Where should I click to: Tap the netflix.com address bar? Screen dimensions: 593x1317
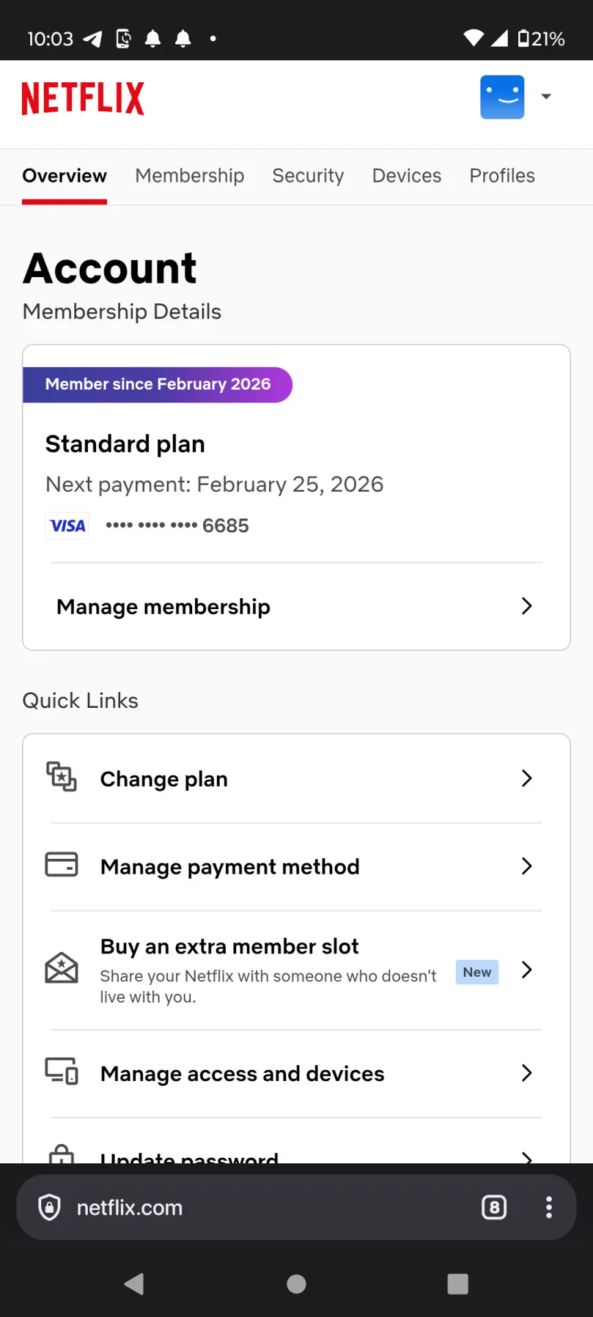254,1207
